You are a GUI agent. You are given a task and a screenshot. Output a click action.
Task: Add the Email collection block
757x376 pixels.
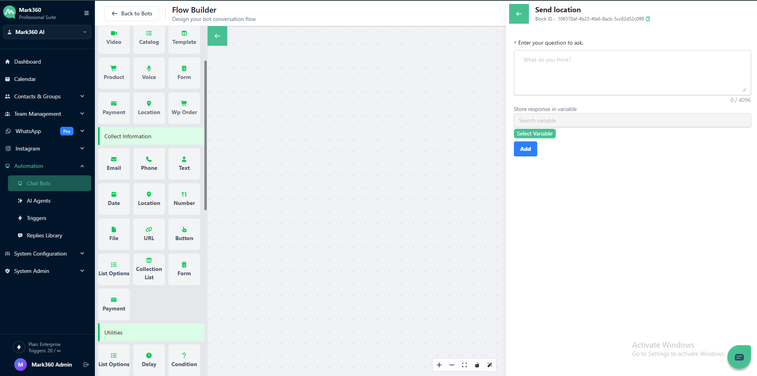coord(114,164)
